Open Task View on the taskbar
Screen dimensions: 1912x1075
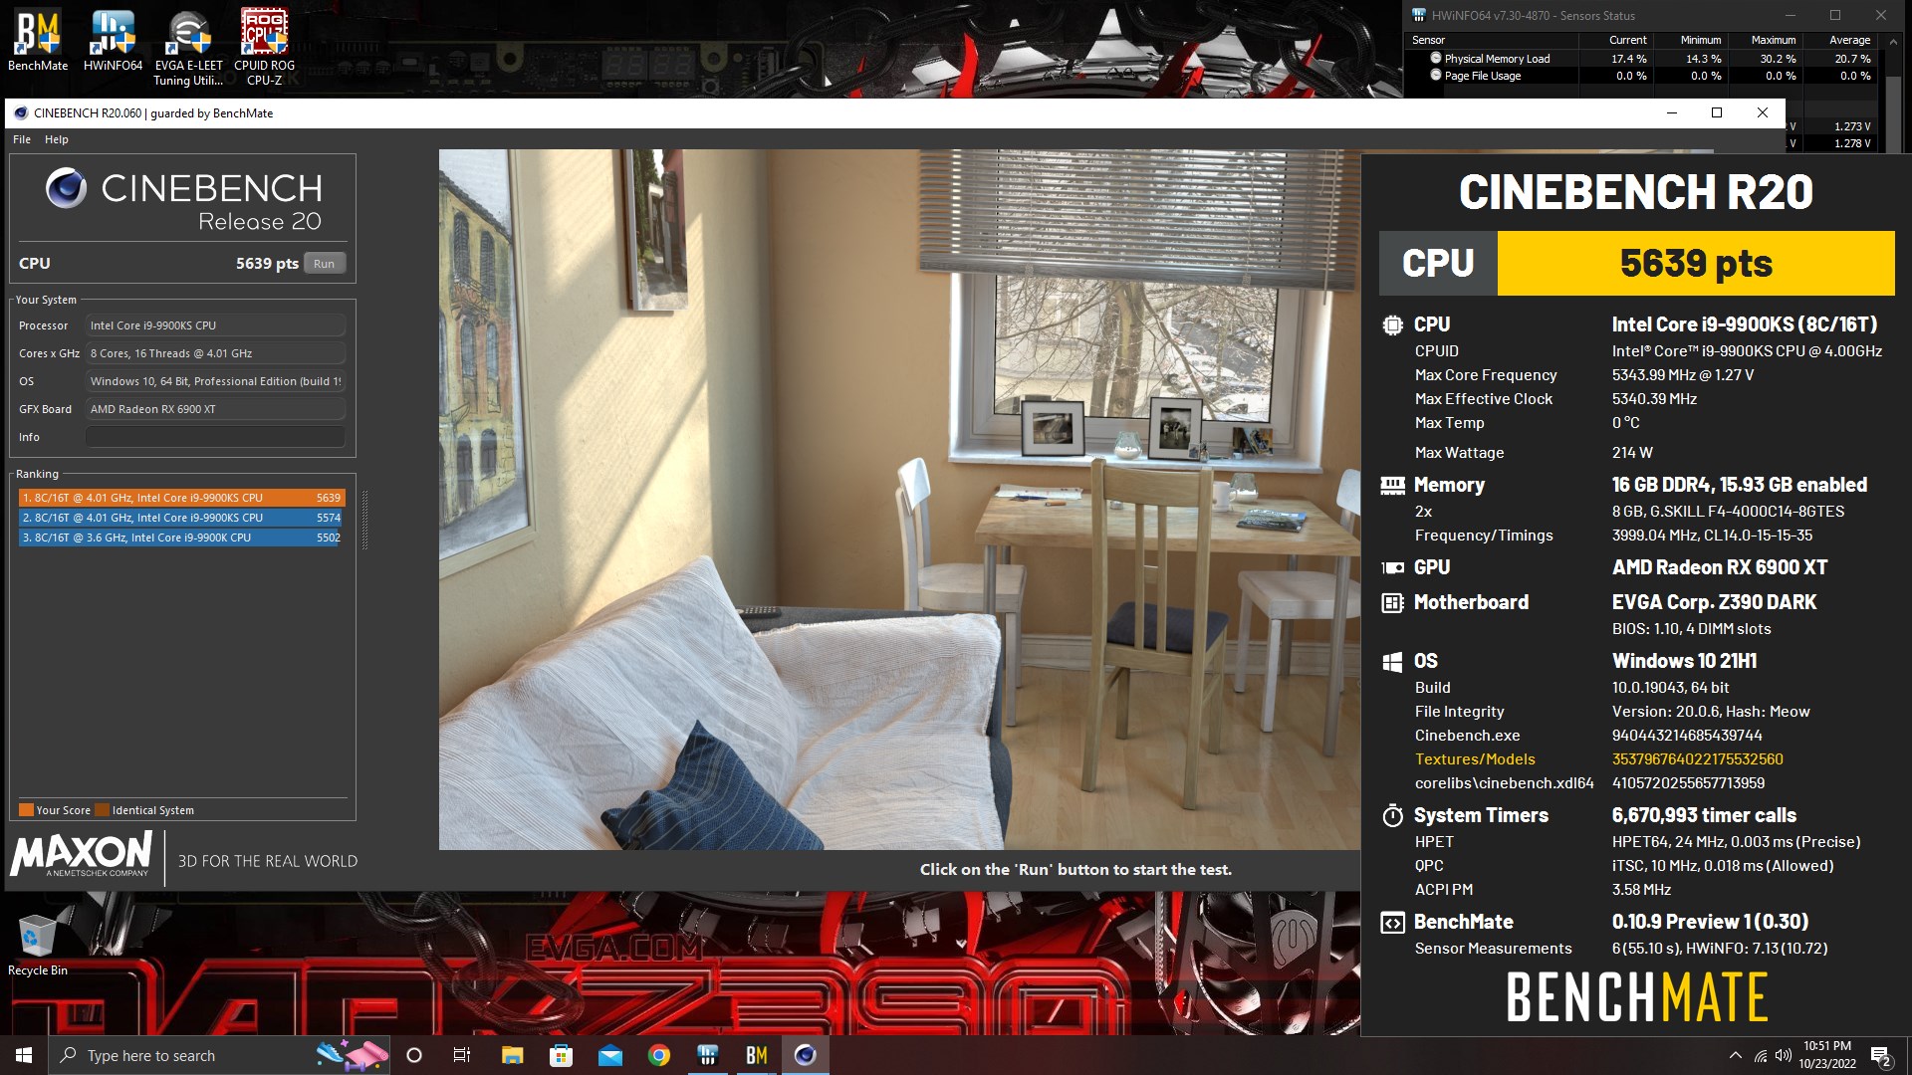click(x=461, y=1055)
